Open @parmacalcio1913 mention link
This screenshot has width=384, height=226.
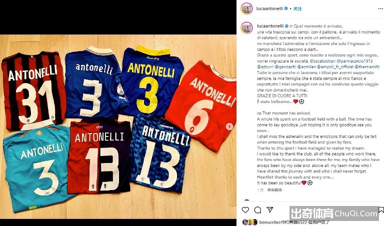click(355, 61)
